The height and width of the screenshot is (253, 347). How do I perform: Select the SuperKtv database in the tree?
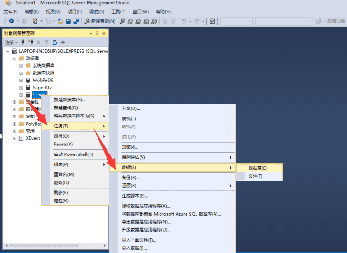(x=42, y=87)
